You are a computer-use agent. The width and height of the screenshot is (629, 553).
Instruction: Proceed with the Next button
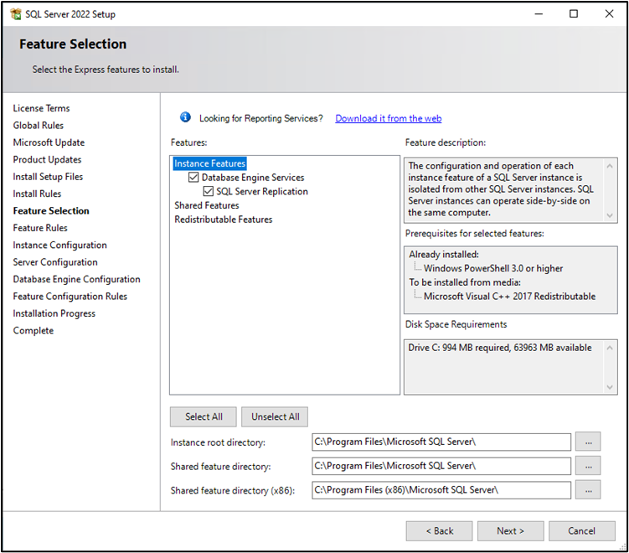[x=511, y=531]
